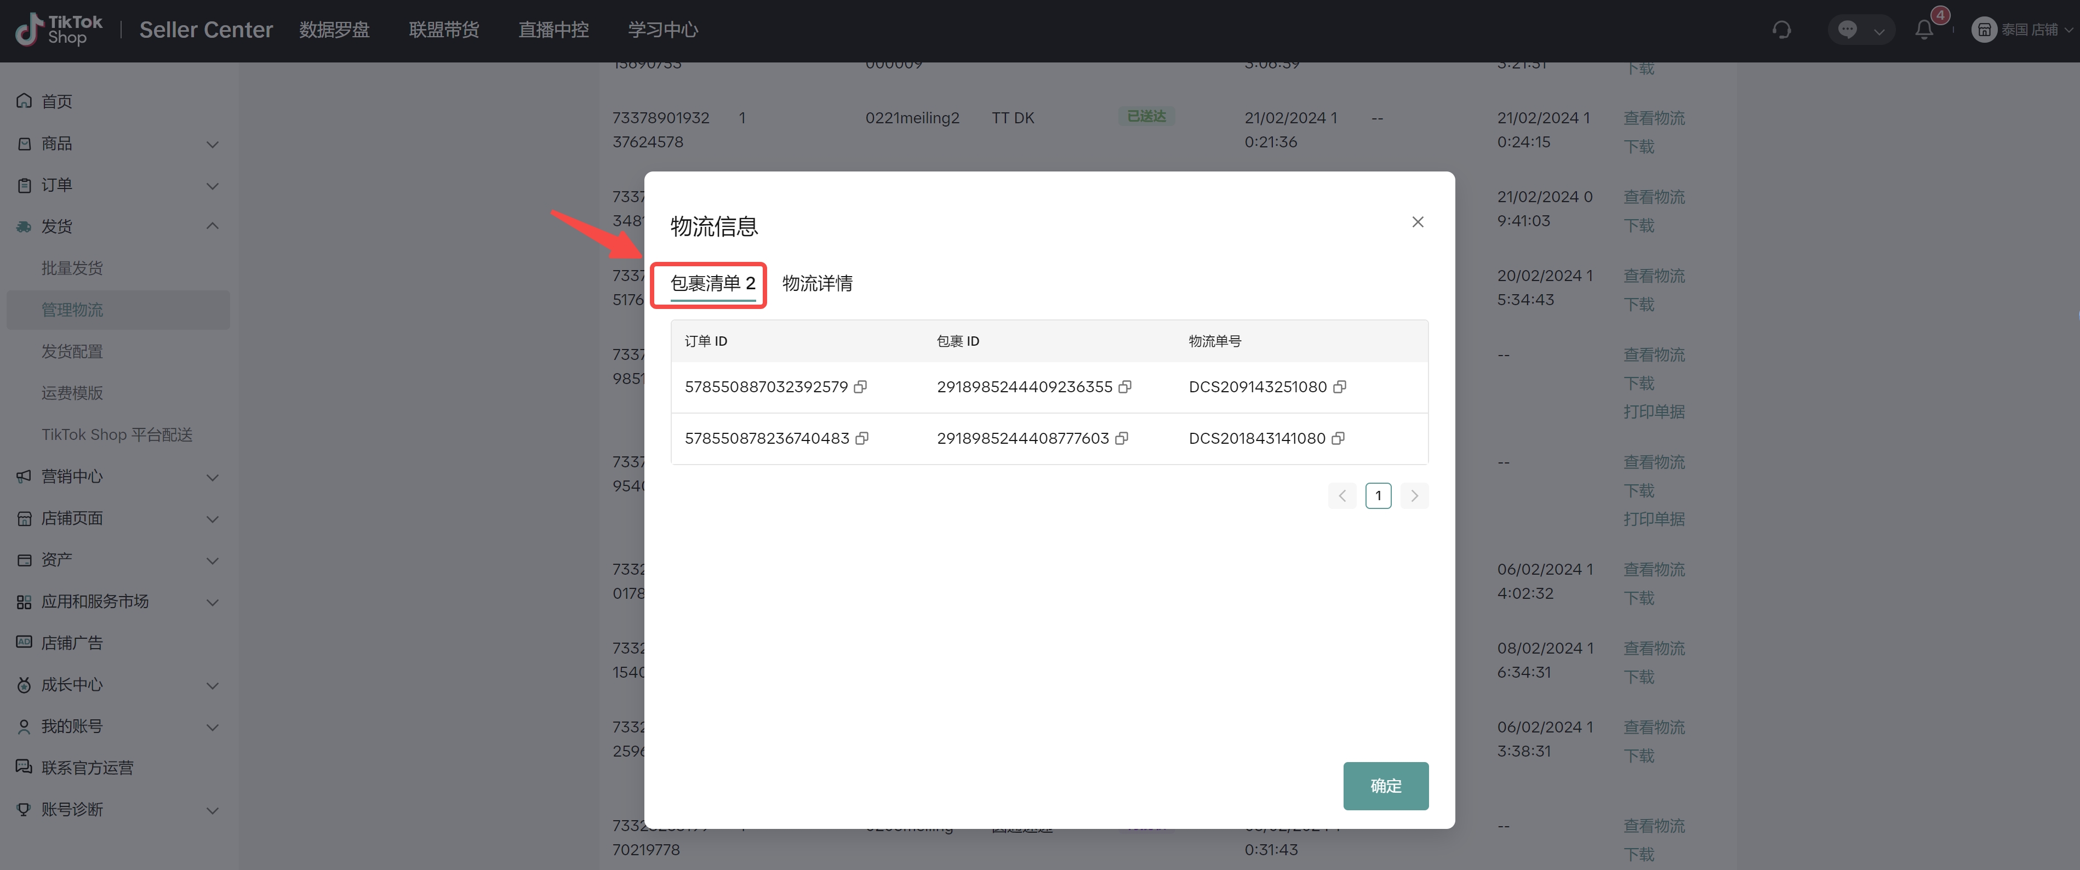Switch to the 物流详情 tab

[x=817, y=283]
